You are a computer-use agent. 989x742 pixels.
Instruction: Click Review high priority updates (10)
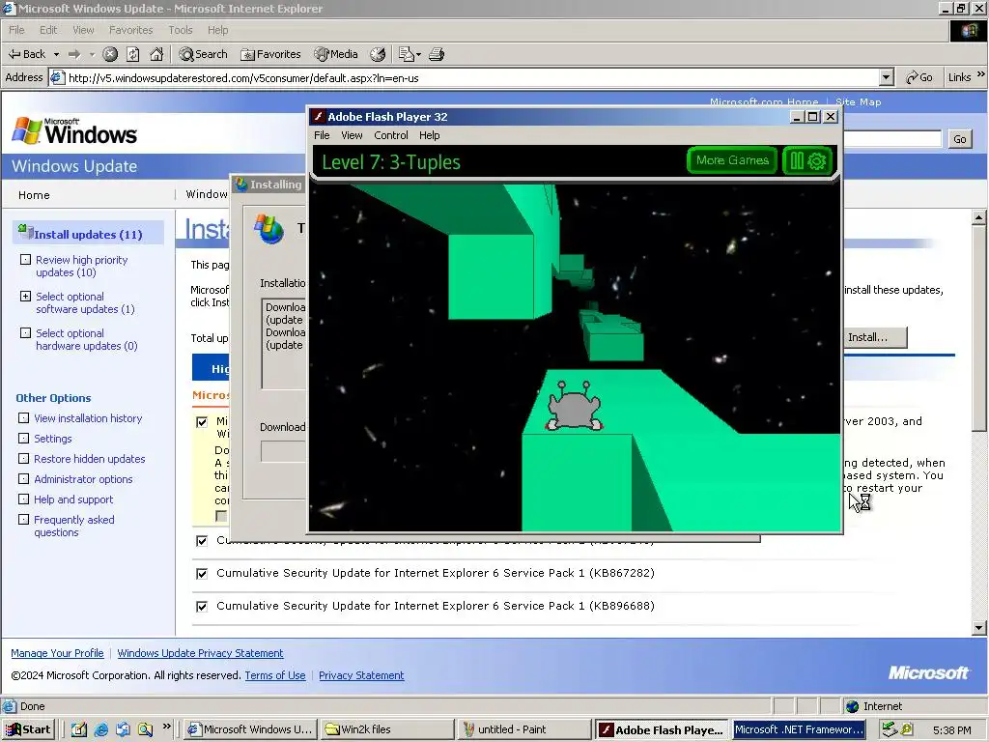click(81, 266)
